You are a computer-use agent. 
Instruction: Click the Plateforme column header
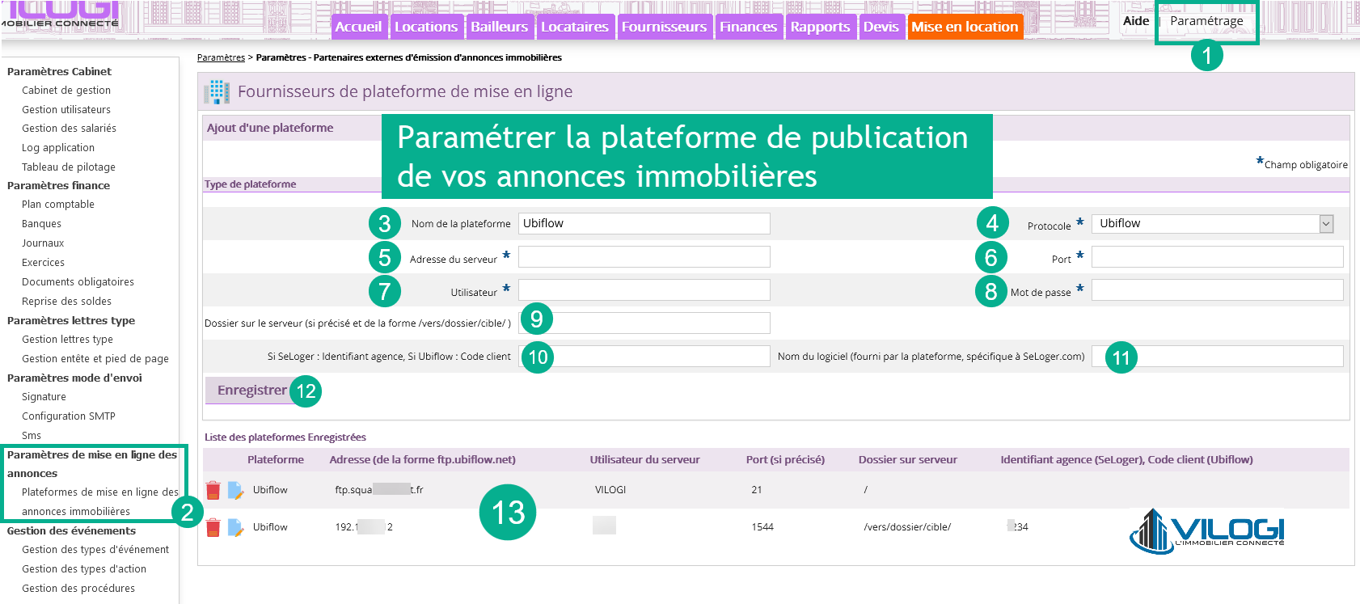(276, 460)
